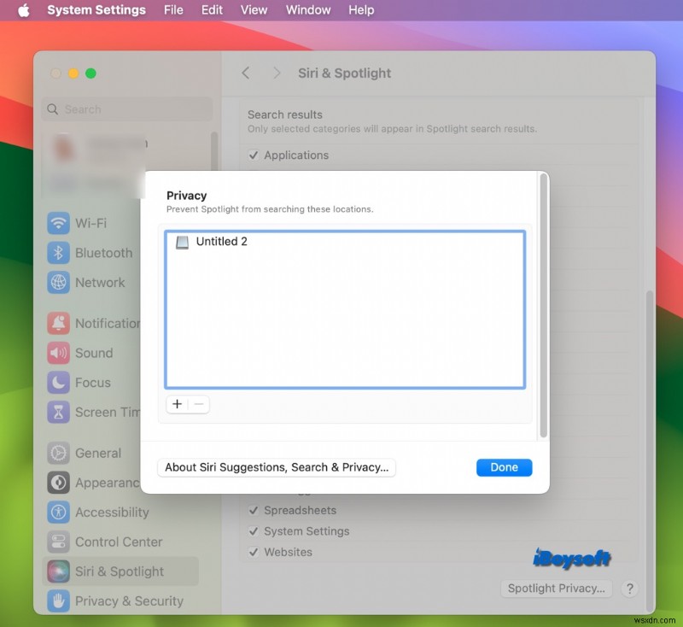The image size is (683, 627).
Task: Toggle the Spreadsheets checkbox
Action: pyautogui.click(x=253, y=510)
